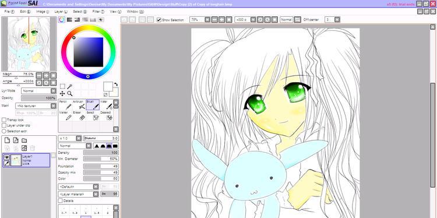Adjust the layer Opacity slider
This screenshot has height=218, width=437.
pyautogui.click(x=38, y=98)
